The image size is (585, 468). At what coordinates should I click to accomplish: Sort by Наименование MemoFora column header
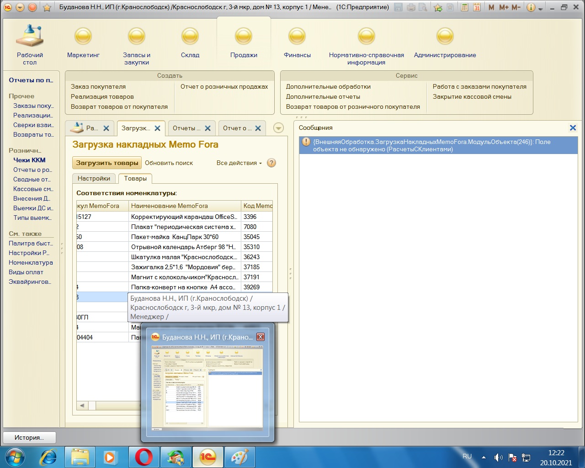pyautogui.click(x=184, y=206)
